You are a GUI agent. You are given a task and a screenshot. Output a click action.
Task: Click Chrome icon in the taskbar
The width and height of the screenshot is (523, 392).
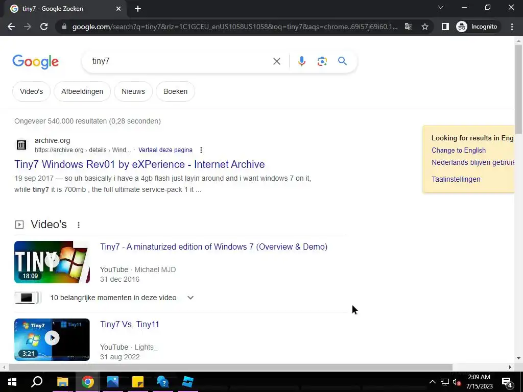coord(87,382)
